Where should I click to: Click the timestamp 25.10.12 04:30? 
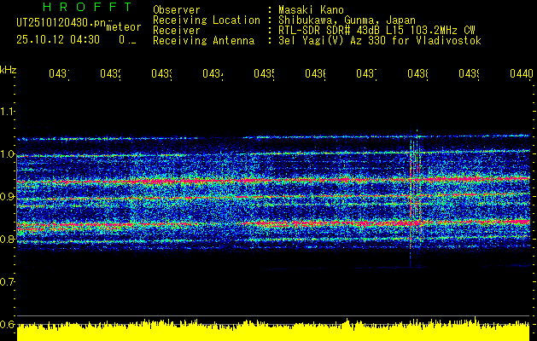point(58,40)
